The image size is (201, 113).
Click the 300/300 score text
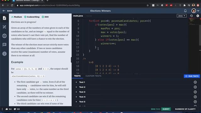coord(155,109)
